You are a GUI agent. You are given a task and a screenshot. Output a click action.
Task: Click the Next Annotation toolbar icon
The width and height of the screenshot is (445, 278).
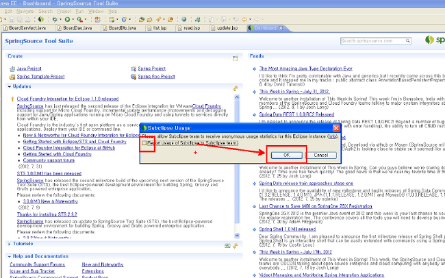point(211,20)
